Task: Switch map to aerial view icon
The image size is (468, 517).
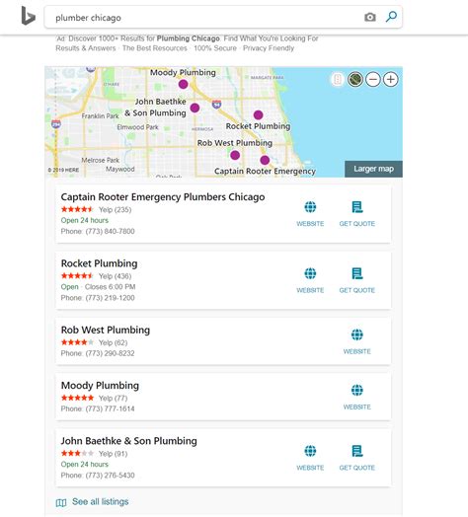Action: coord(355,80)
